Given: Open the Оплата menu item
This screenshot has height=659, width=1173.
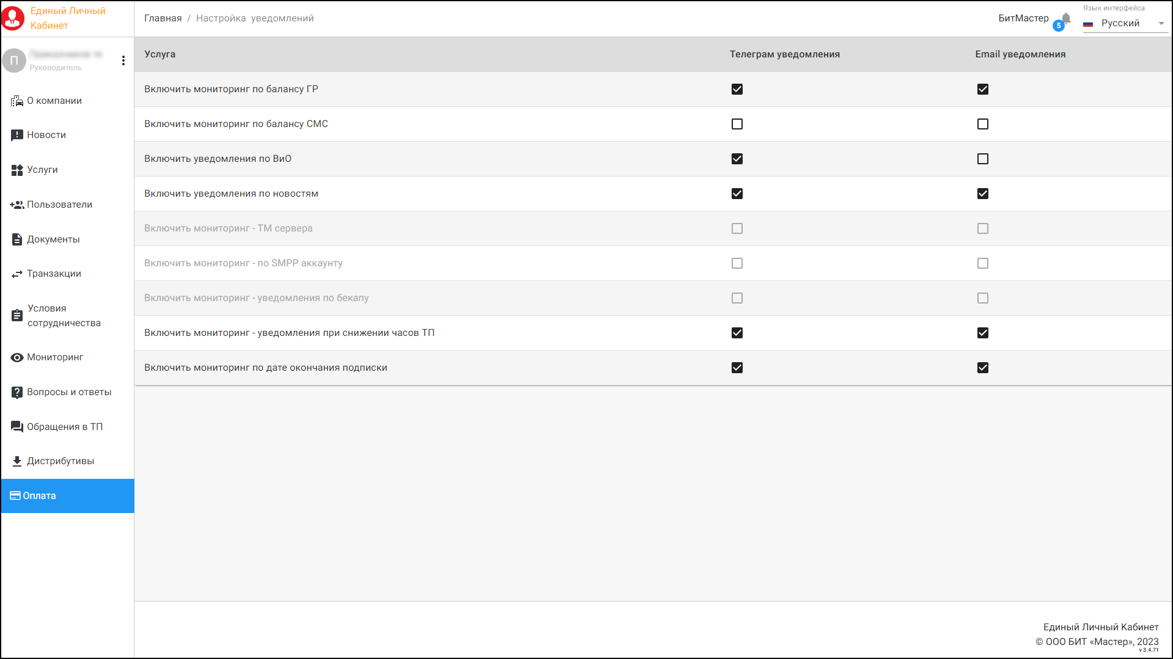Looking at the screenshot, I should tap(39, 496).
